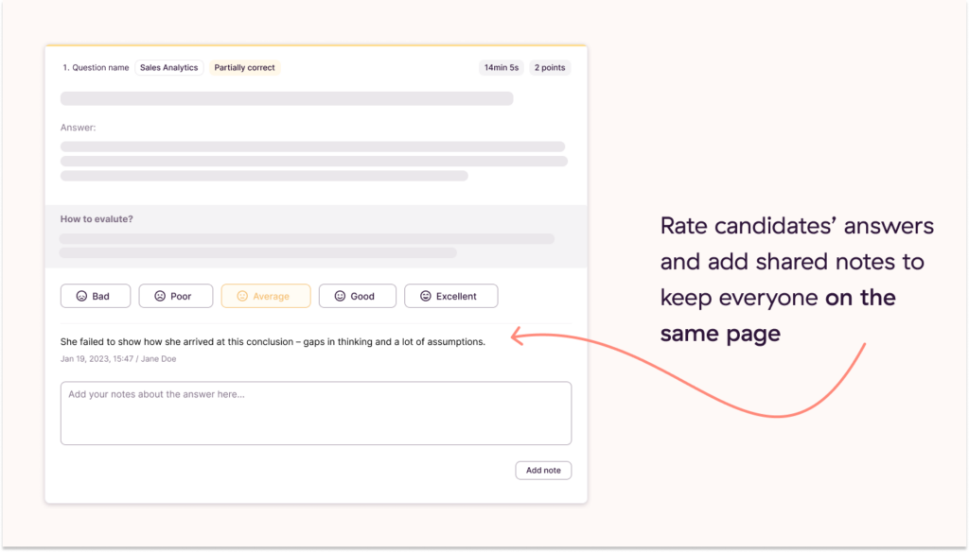Screen dimensions: 969x552
Task: Click the Jan 19, 2023 / Jane Doe timestamp
Action: point(118,359)
